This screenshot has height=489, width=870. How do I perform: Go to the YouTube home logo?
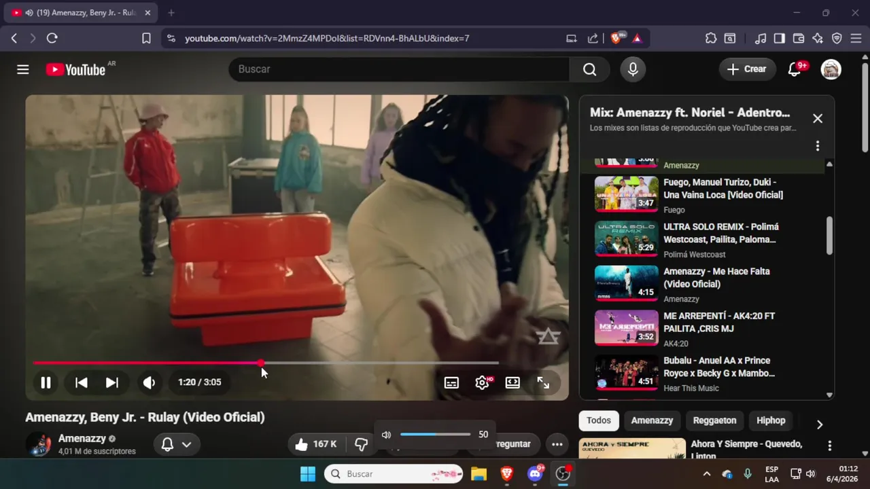(75, 69)
